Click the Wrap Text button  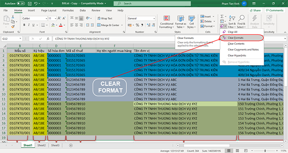[x=105, y=18]
